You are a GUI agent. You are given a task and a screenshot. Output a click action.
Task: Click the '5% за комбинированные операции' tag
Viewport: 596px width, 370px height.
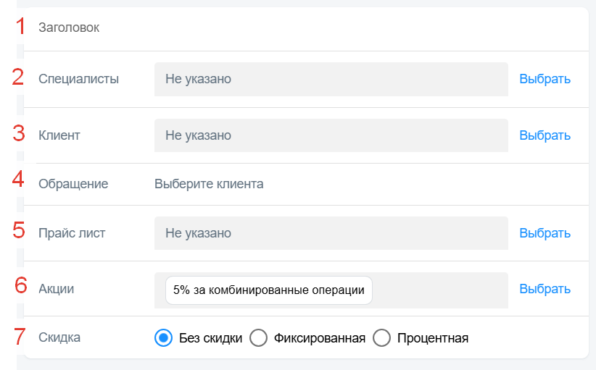(x=269, y=290)
